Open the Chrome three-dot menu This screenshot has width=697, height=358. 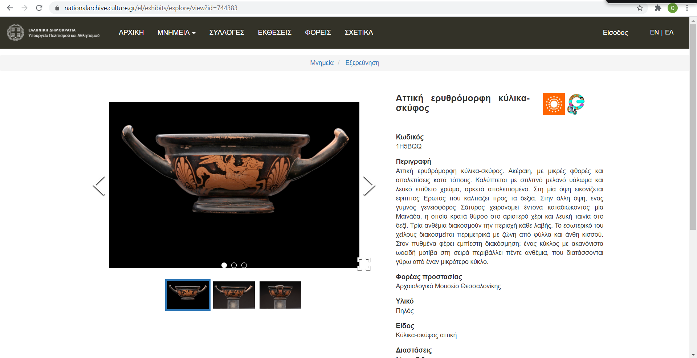(687, 8)
